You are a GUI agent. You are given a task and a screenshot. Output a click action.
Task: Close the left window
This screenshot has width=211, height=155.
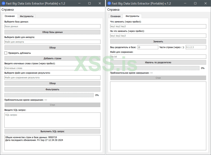point(100,3)
